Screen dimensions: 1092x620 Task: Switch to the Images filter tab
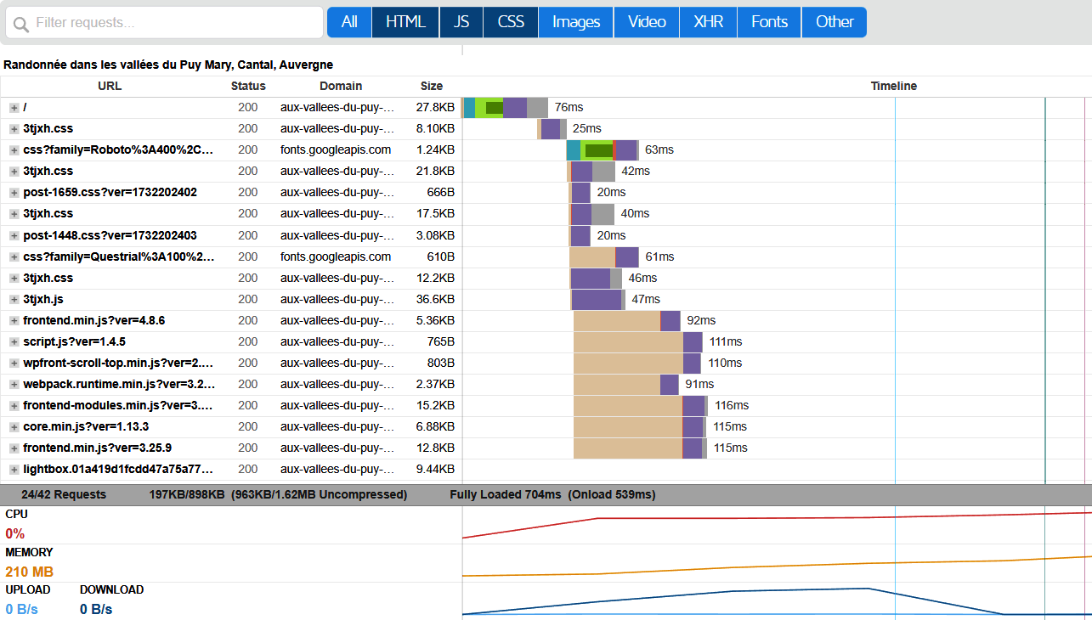(x=576, y=22)
